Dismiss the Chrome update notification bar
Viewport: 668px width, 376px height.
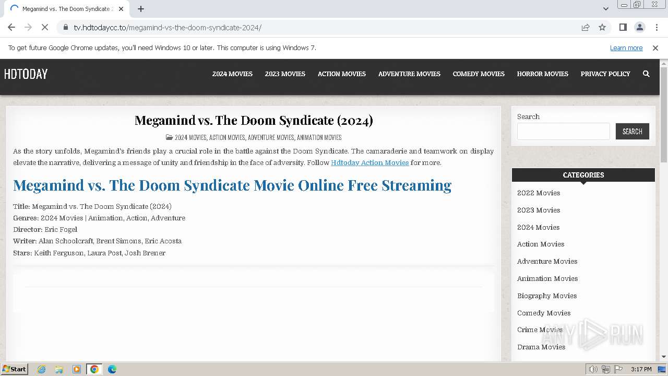[x=655, y=48]
